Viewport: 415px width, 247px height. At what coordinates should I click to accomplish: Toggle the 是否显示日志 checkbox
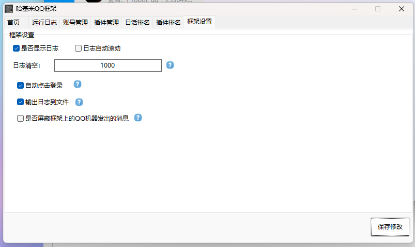tap(17, 48)
